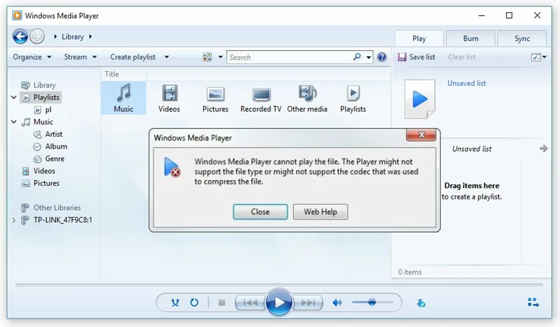Image resolution: width=560 pixels, height=327 pixels.
Task: Switch to the Burn tab
Action: click(470, 39)
